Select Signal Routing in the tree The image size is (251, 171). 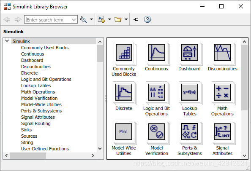(x=36, y=123)
